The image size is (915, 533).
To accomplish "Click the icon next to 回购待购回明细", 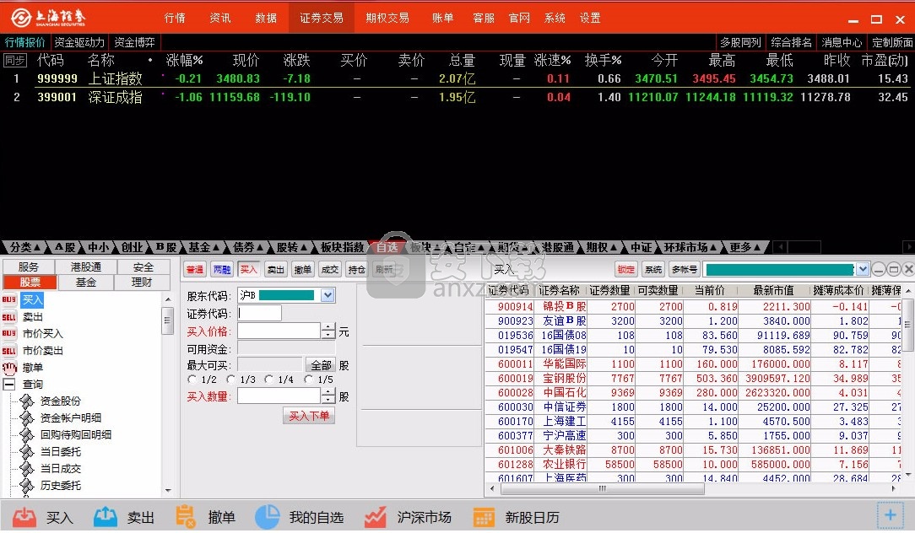I will 27,434.
